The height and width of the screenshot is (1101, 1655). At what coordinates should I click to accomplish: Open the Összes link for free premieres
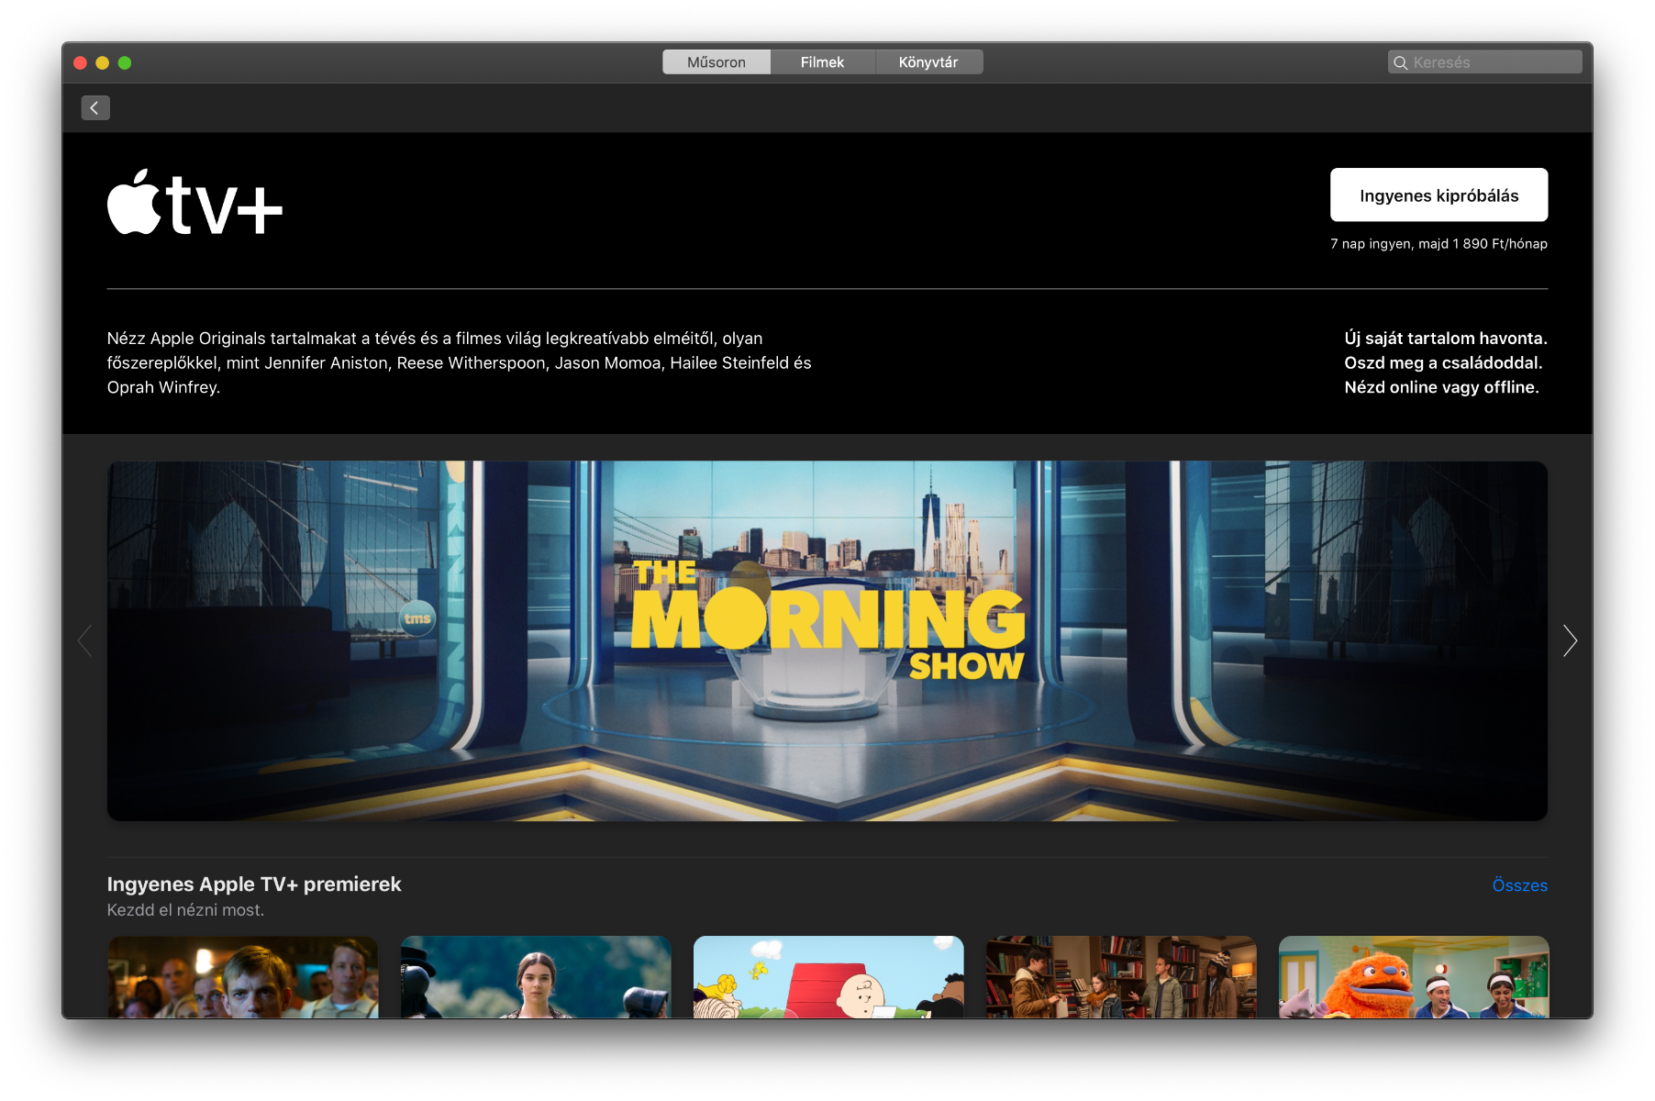point(1519,885)
